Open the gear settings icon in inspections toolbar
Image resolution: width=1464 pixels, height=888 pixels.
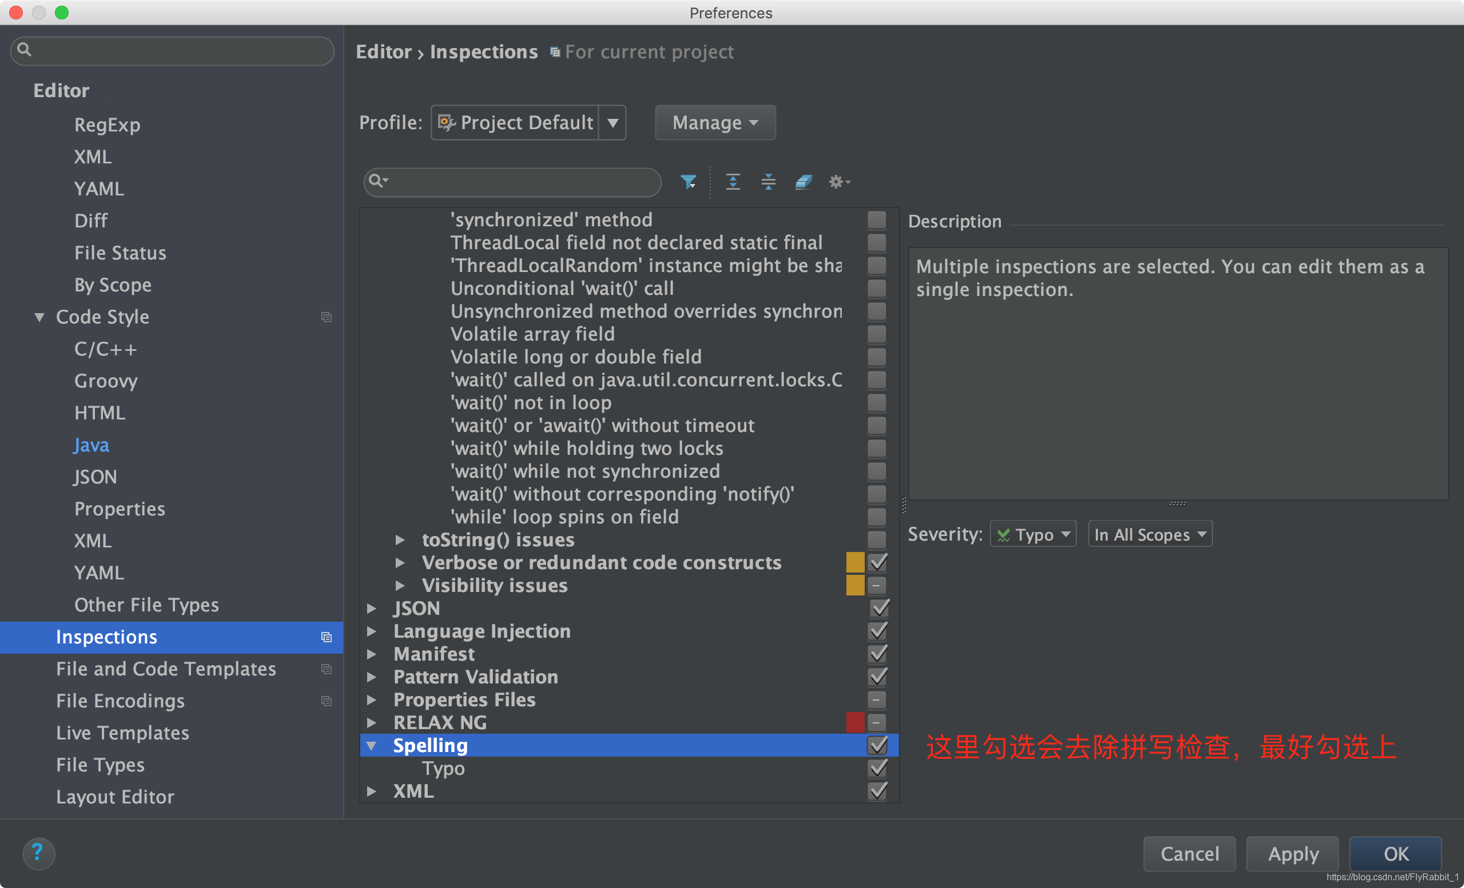[838, 182]
